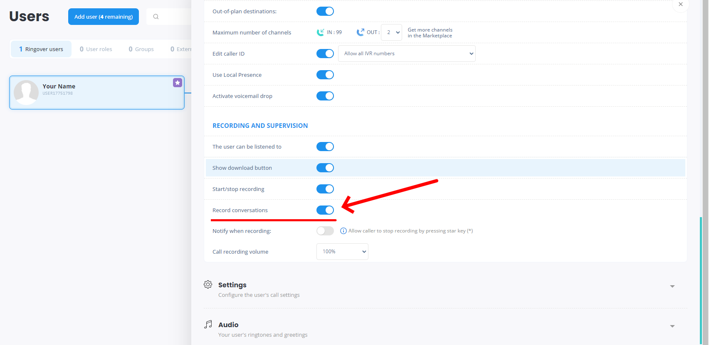Image resolution: width=709 pixels, height=345 pixels.
Task: Switch to the User roles tab
Action: click(x=96, y=49)
